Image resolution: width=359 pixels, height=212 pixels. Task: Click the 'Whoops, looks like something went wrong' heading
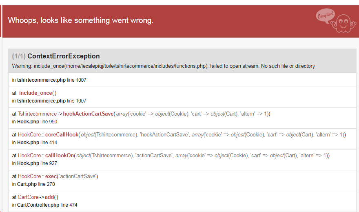[x=81, y=20]
